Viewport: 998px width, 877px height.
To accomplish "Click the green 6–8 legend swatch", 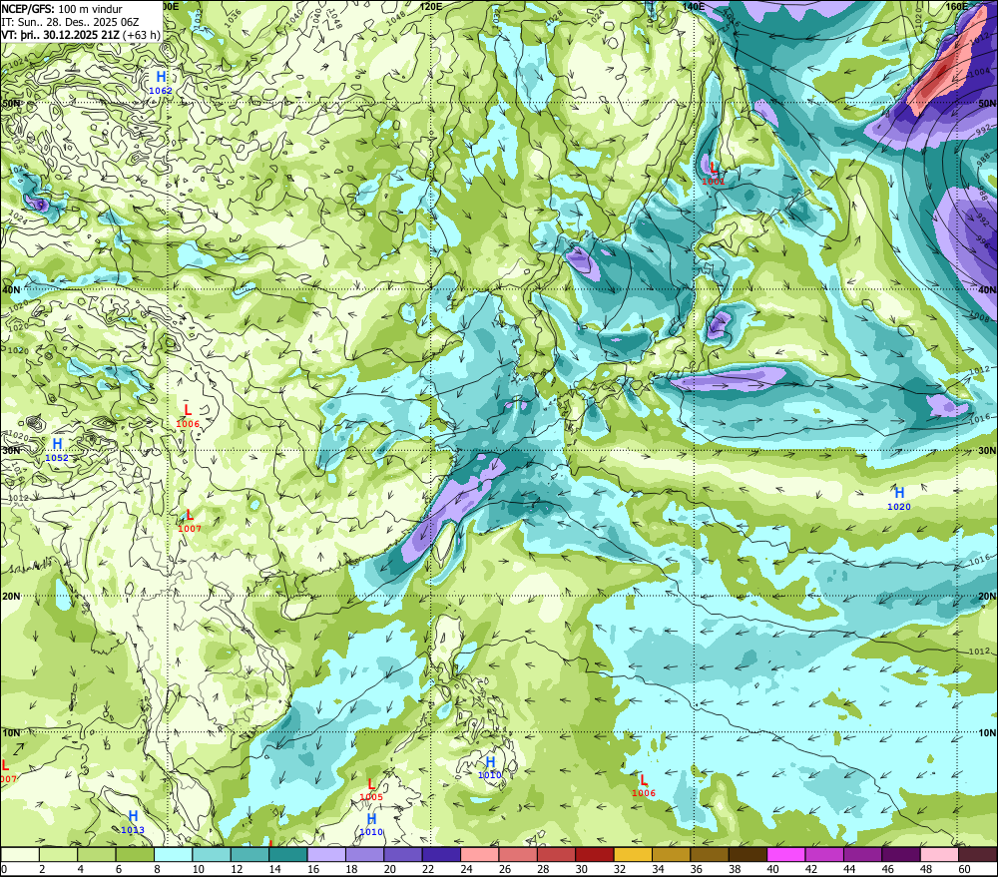I will [135, 854].
